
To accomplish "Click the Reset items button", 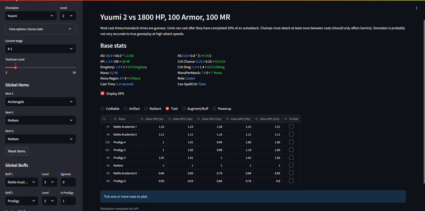I will [x=17, y=151].
